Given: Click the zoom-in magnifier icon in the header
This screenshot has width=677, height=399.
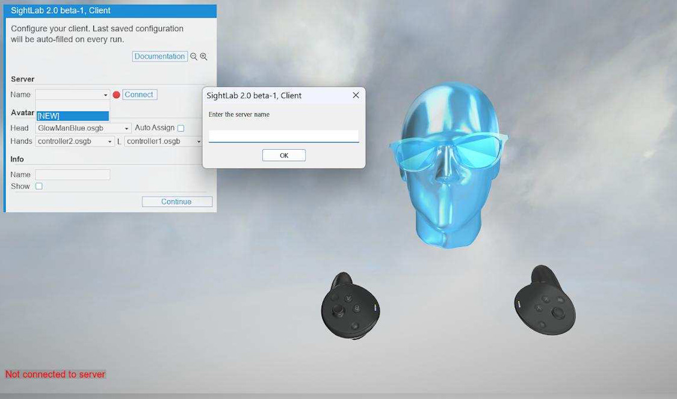Looking at the screenshot, I should [203, 56].
